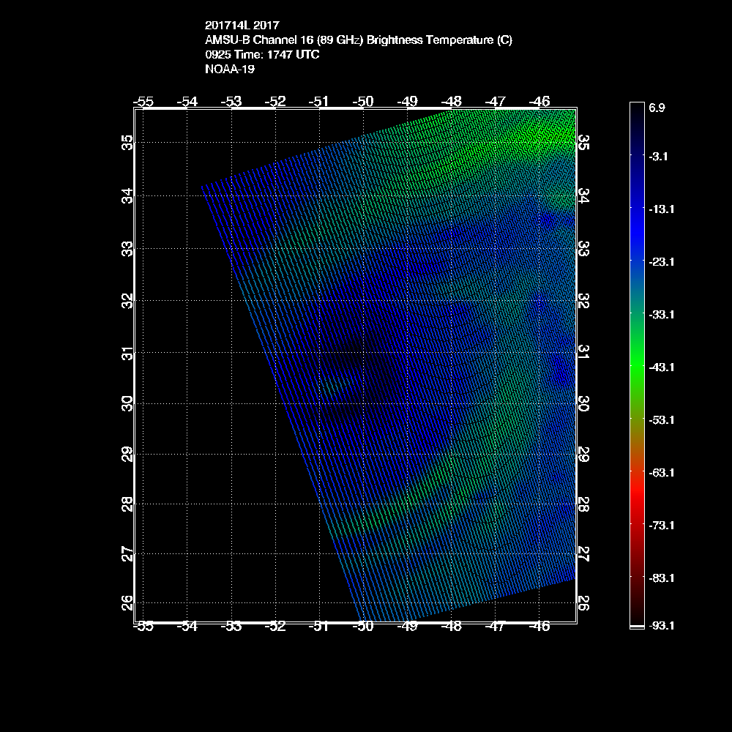This screenshot has height=732, width=732.
Task: Pick the -33.1 color scale value
Action: click(661, 315)
